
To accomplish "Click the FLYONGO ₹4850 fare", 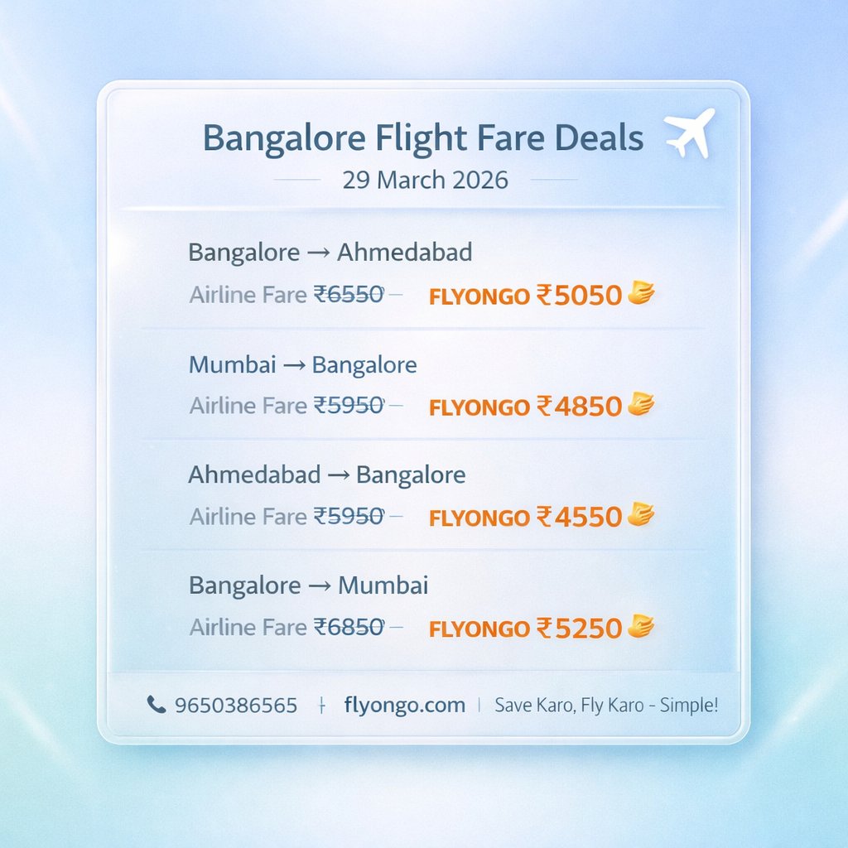I will 525,406.
